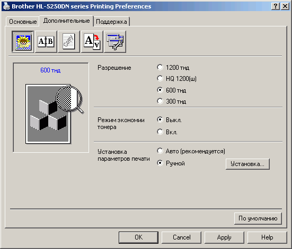
Task: Select the Print Quality sunflower icon
Action: click(23, 42)
